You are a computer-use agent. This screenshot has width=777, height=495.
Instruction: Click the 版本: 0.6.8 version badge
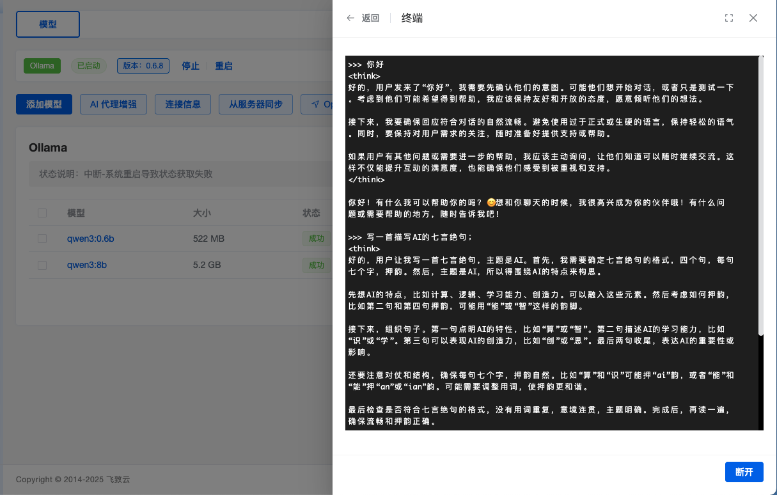coord(143,66)
